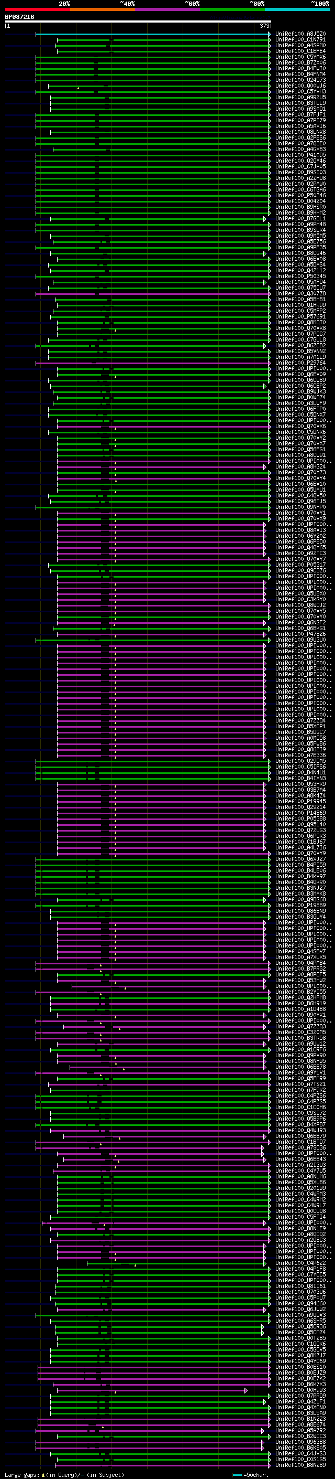Select hit label UniRef100_Q6XJ27
The width and height of the screenshot is (335, 1479).
point(300,859)
